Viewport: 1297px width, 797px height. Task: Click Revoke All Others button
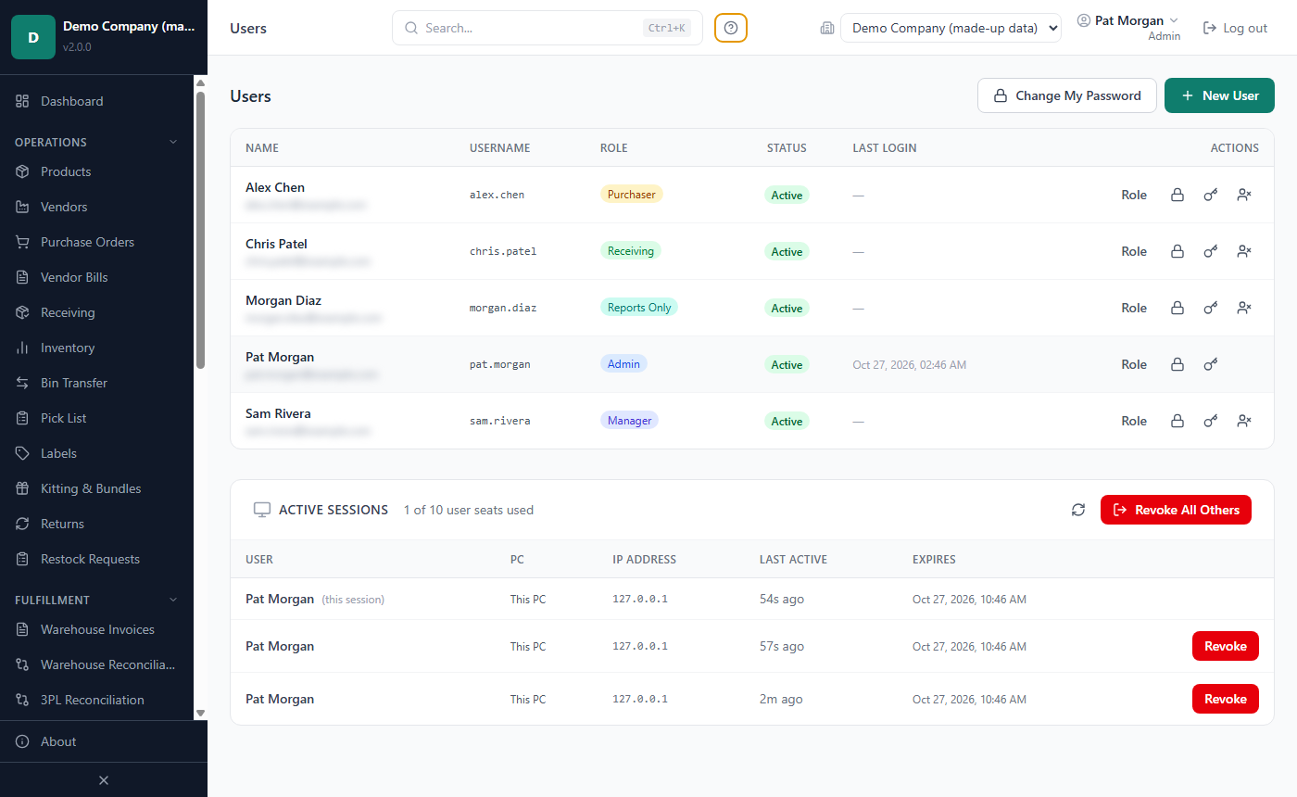point(1176,510)
